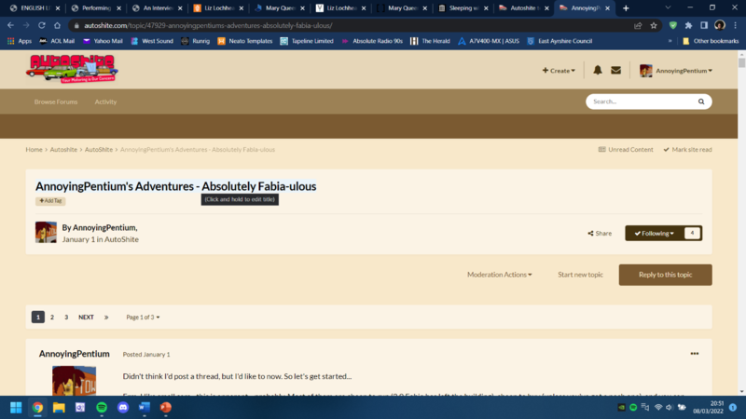Image resolution: width=746 pixels, height=419 pixels.
Task: Switch to the An Interview browser tab
Action: coord(158,8)
